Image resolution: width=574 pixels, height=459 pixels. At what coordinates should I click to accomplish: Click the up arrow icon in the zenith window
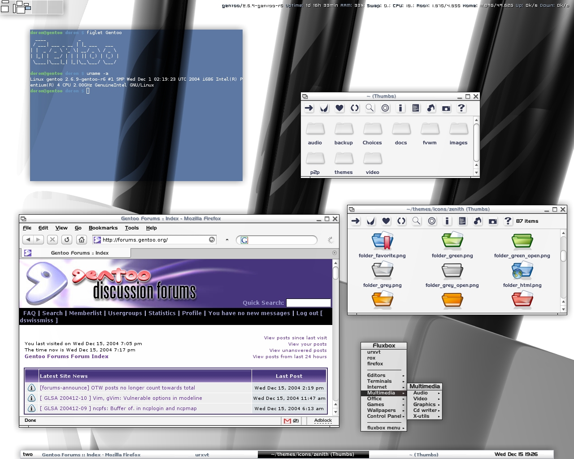tap(356, 221)
